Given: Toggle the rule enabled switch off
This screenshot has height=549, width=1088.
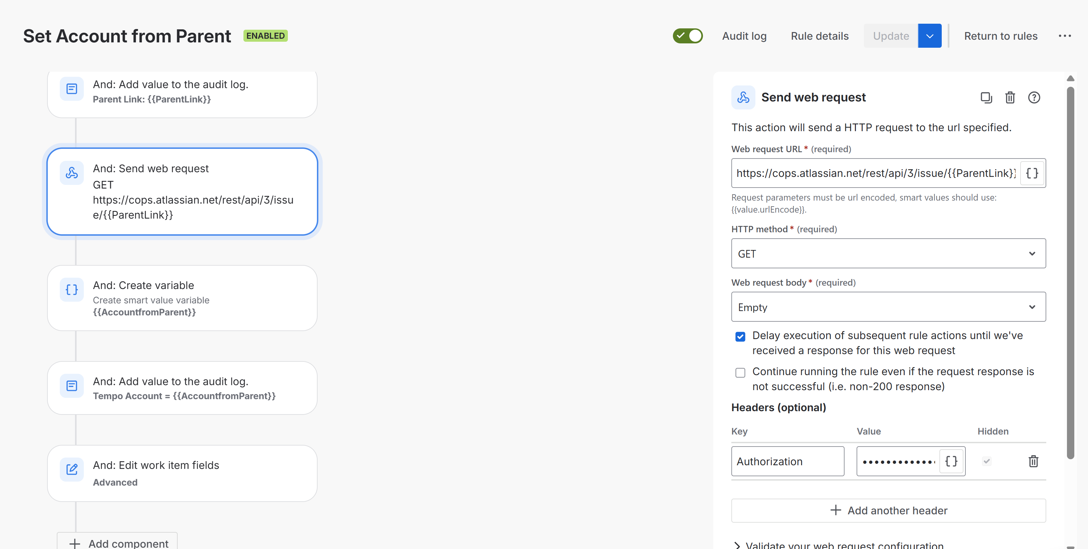Looking at the screenshot, I should (688, 36).
